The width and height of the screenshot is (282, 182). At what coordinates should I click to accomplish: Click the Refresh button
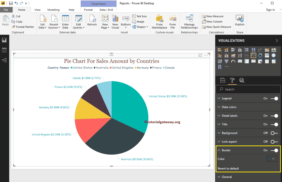[x=92, y=20]
